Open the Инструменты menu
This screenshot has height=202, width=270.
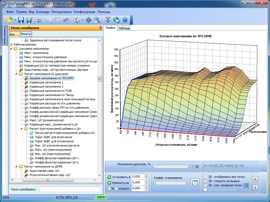click(62, 12)
